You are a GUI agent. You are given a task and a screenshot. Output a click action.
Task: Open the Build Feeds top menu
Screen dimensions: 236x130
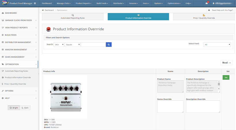pos(102,3)
